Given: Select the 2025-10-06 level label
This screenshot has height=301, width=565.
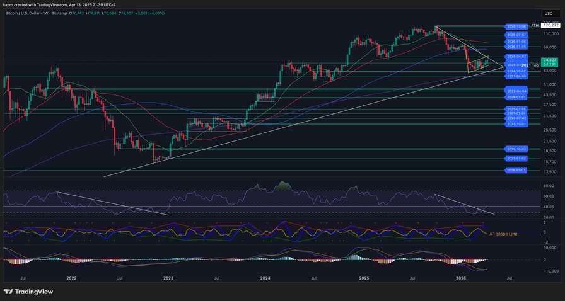Looking at the screenshot, I should (516, 26).
